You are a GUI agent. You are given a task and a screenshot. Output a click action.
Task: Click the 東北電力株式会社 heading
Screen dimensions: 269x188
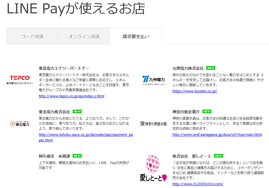[54, 112]
